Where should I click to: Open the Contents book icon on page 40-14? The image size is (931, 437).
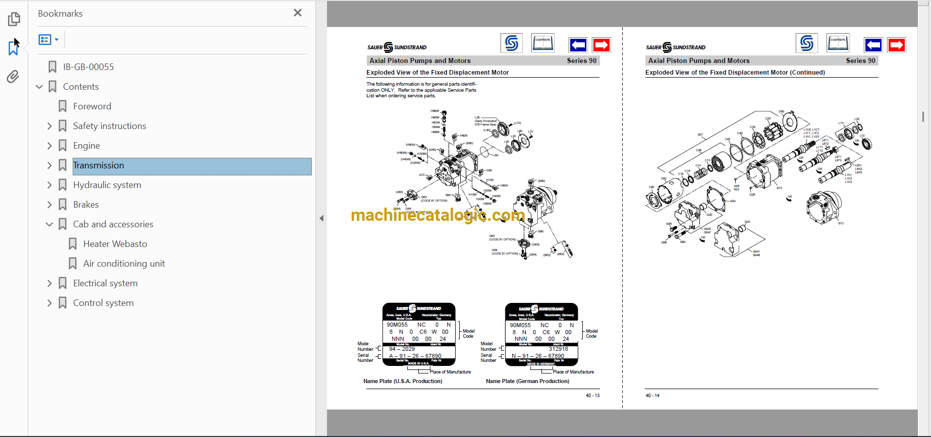[x=838, y=43]
